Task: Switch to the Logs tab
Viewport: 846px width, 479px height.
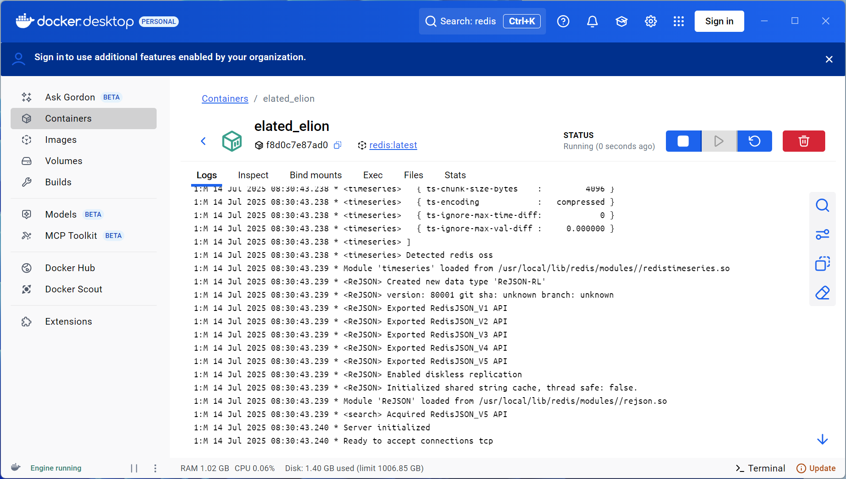Action: click(x=207, y=175)
